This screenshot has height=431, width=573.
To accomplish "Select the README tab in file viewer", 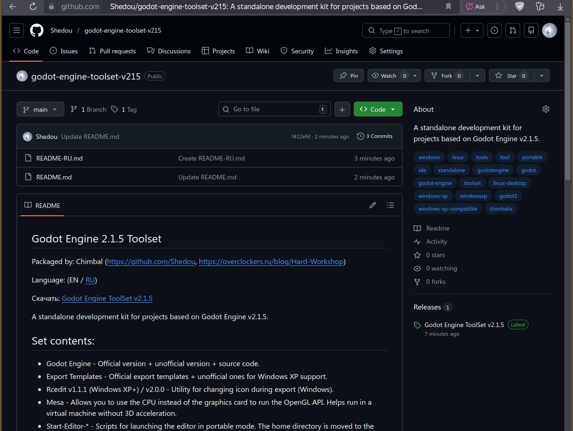I will point(42,205).
